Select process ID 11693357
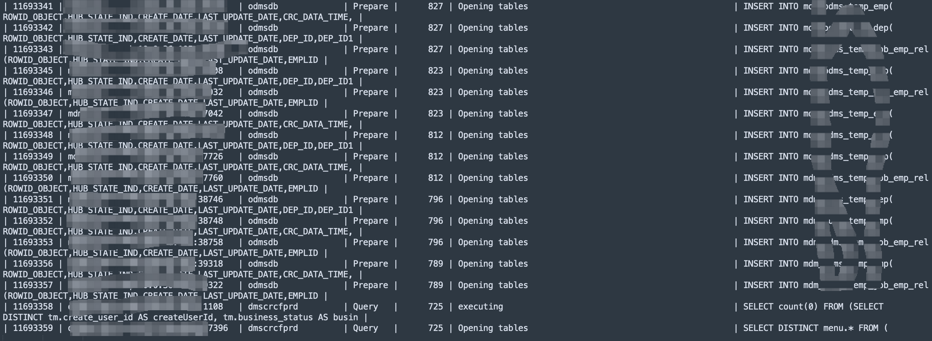The image size is (932, 341). pyautogui.click(x=33, y=285)
